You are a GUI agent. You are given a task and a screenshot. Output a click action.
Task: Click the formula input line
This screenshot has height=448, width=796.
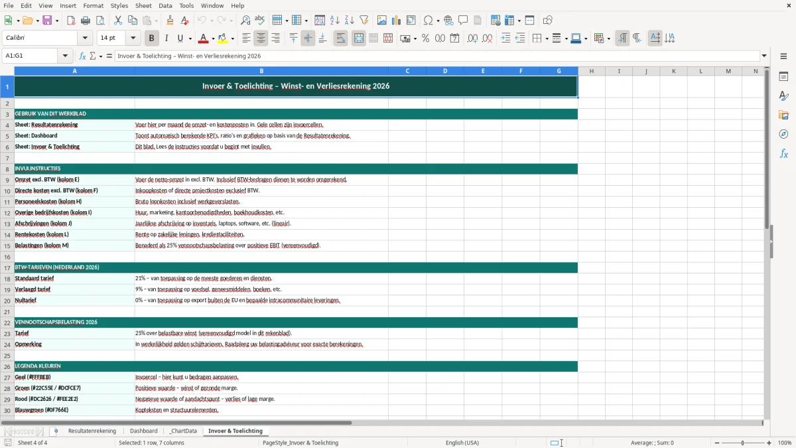point(437,56)
